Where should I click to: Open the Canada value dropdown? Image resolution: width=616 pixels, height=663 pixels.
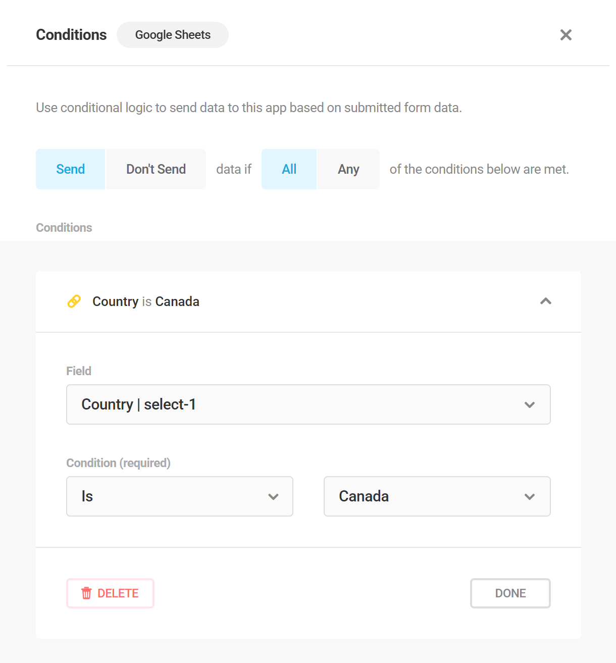coord(437,496)
